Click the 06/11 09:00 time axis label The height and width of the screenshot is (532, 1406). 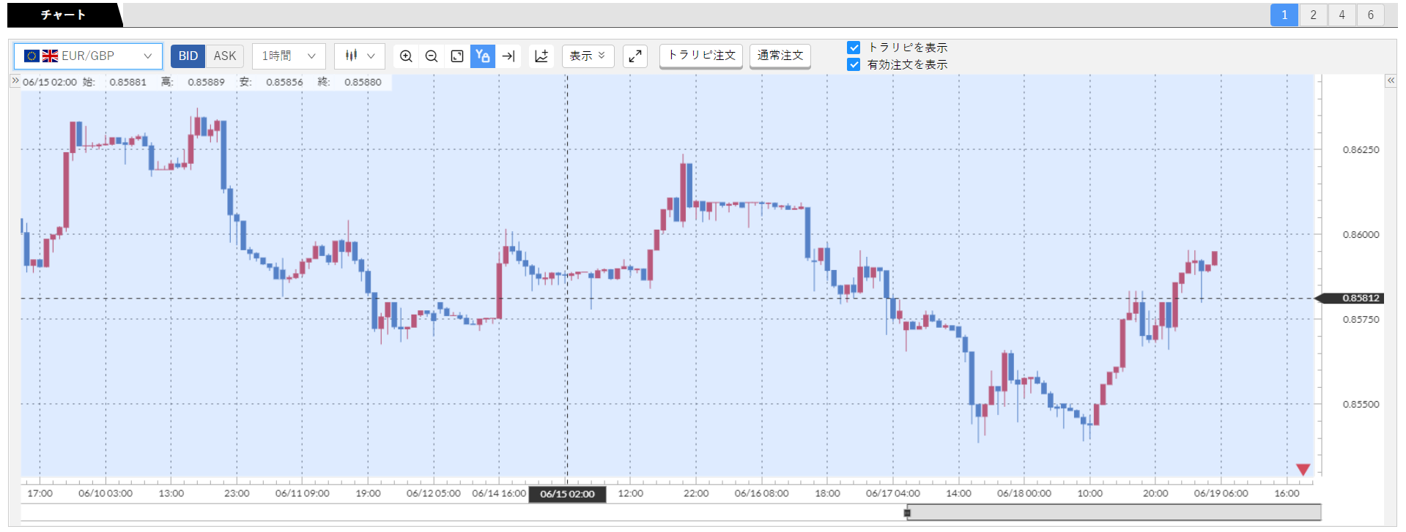[303, 494]
